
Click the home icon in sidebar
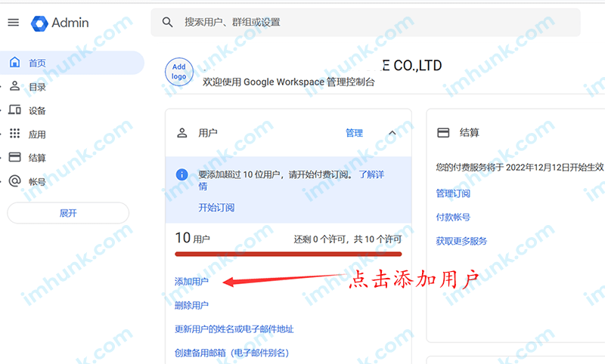click(x=14, y=62)
